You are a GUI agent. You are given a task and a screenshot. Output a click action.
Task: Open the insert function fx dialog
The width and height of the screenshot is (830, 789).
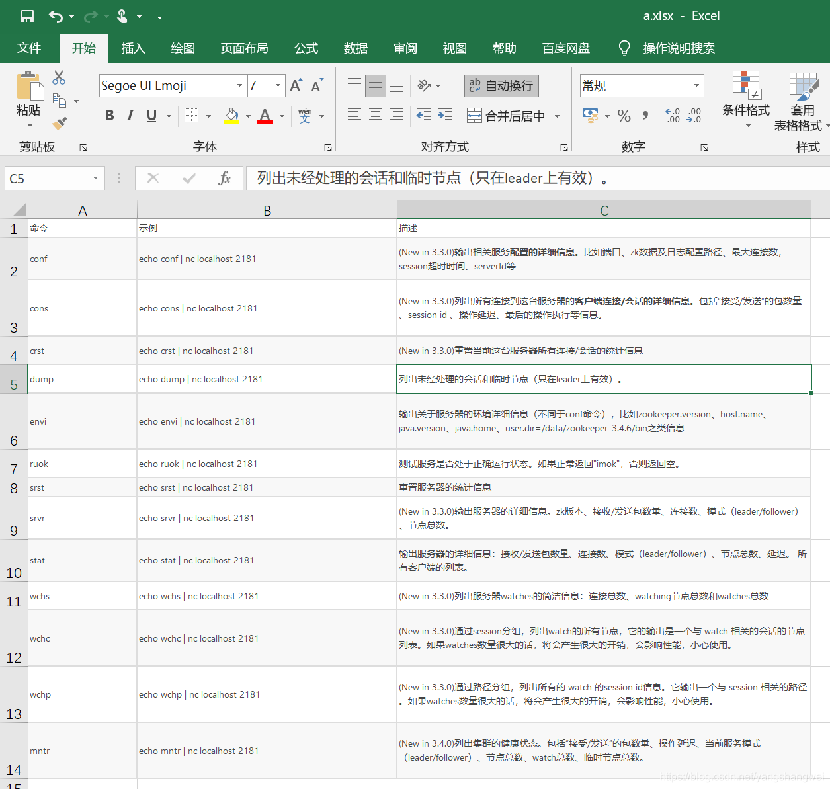(x=224, y=178)
